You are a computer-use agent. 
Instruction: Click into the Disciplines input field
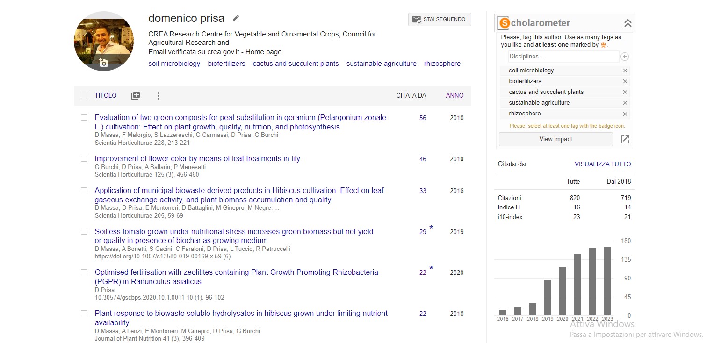(x=563, y=57)
